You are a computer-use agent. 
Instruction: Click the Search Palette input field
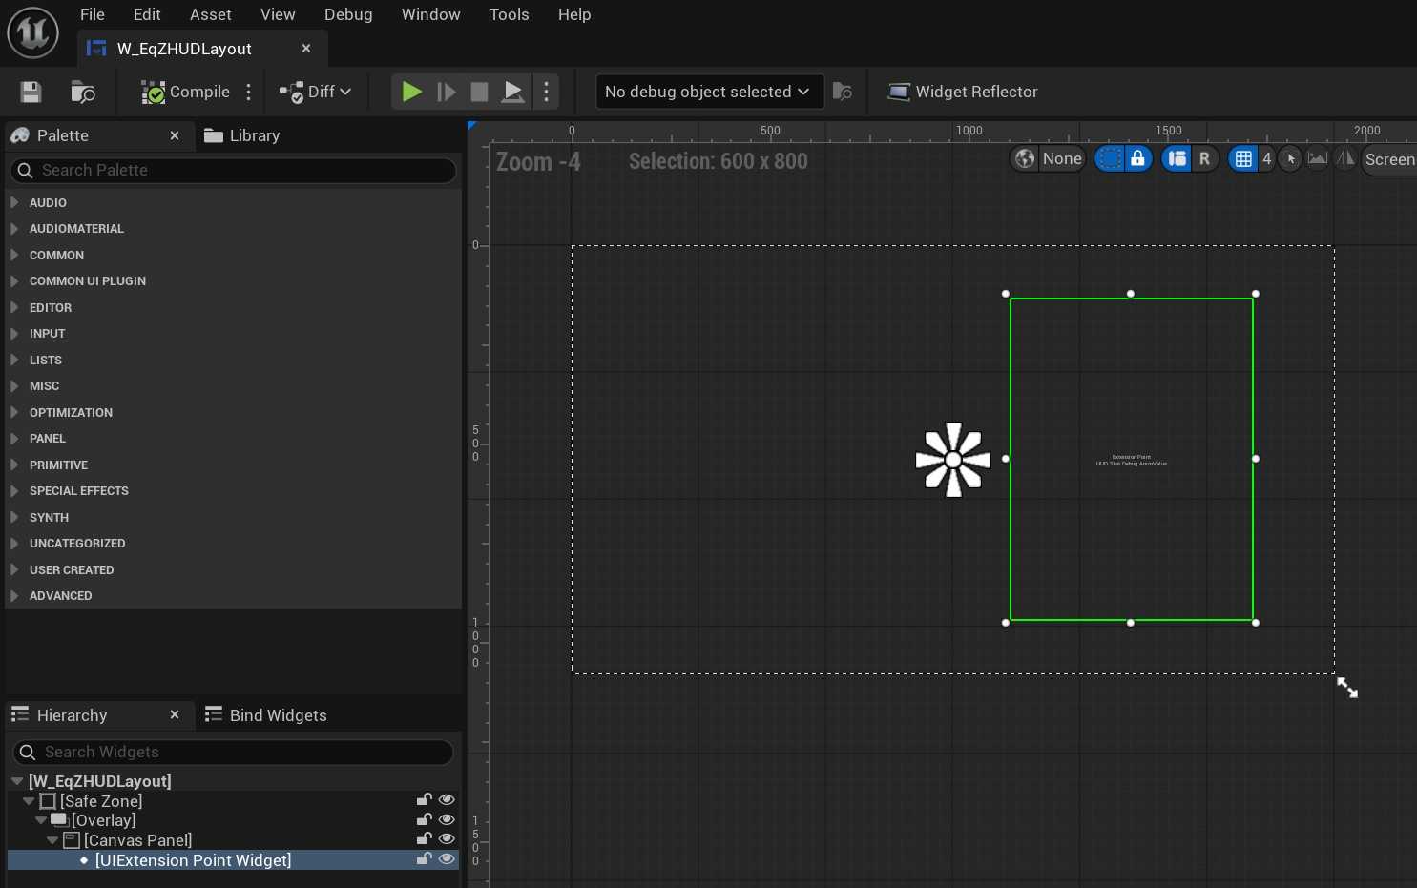coord(234,170)
